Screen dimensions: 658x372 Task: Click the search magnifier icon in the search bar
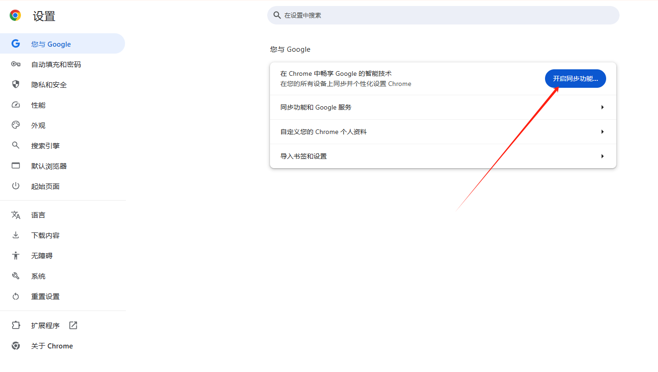click(277, 15)
